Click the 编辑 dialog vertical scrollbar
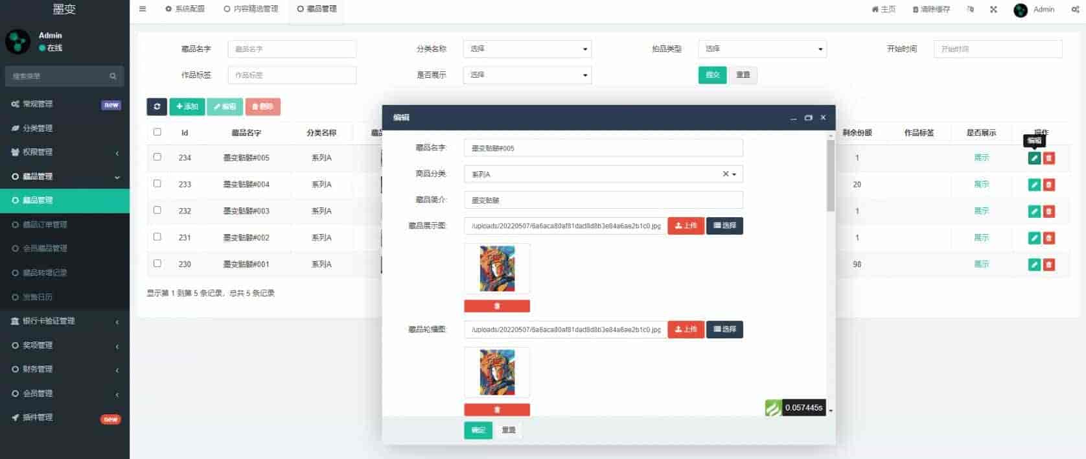This screenshot has width=1086, height=459. pyautogui.click(x=831, y=176)
